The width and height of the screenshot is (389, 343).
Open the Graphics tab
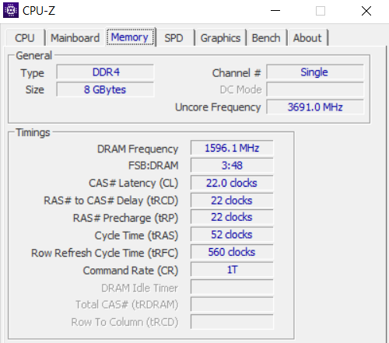(220, 38)
